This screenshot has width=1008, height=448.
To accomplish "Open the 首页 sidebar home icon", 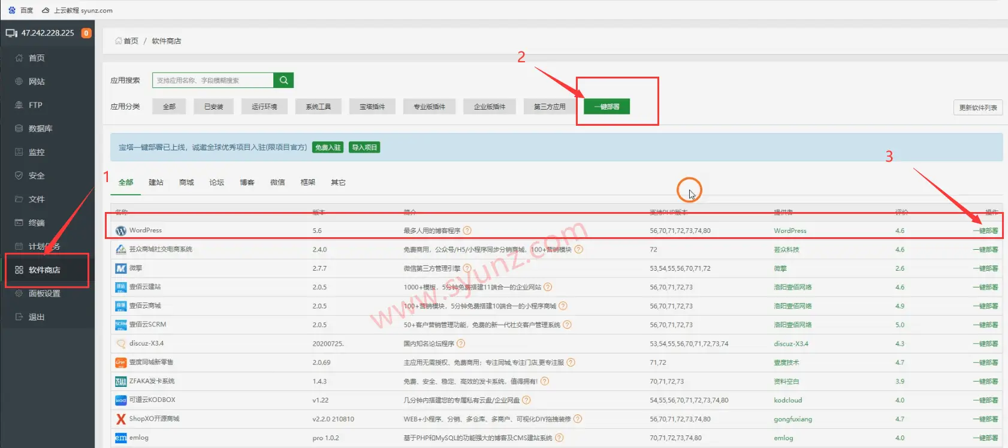I will (19, 58).
